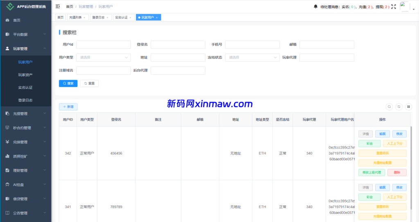This screenshot has height=222, width=419.
Task: Click 重置密码 for user 342
Action: (383, 153)
